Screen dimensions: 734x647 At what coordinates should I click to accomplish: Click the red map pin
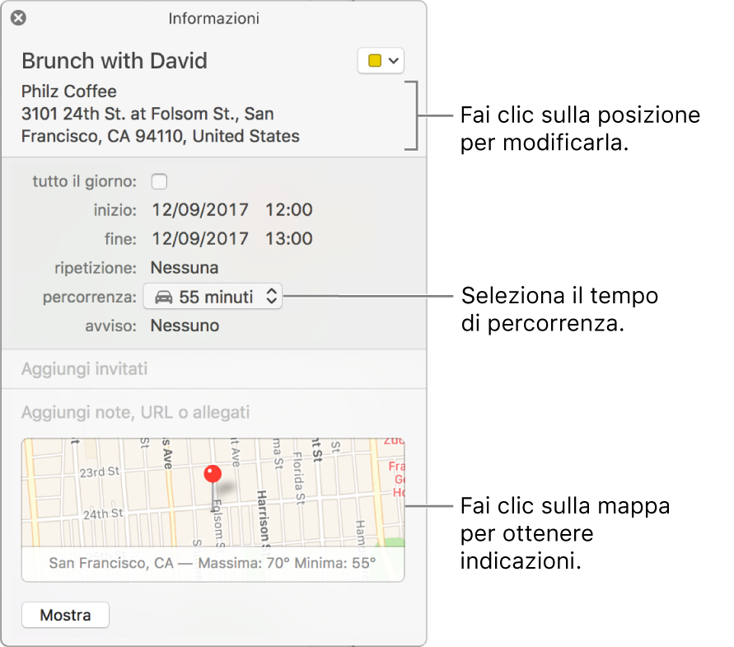213,474
